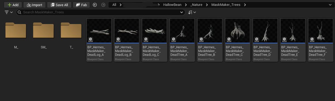Screen dimensions: 335x101
Task: Click the blueprint badge icon on DeadTree_A
Action: point(173,39)
